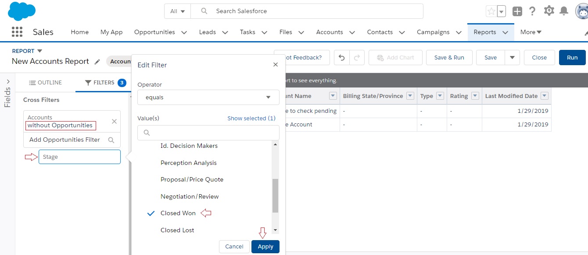588x255 pixels.
Task: Open the Opportunities tab
Action: coord(154,32)
